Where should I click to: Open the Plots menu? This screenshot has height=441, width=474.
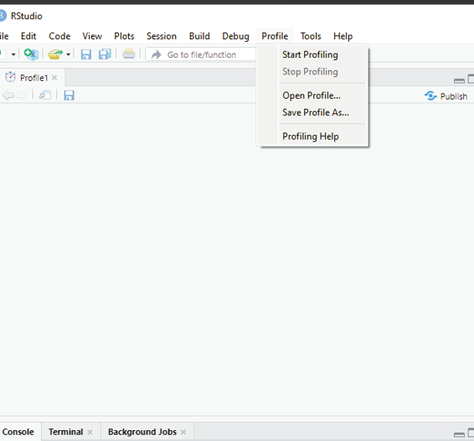(x=124, y=36)
